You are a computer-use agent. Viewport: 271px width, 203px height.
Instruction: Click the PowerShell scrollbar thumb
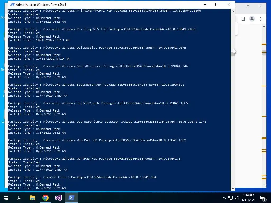pyautogui.click(x=233, y=54)
